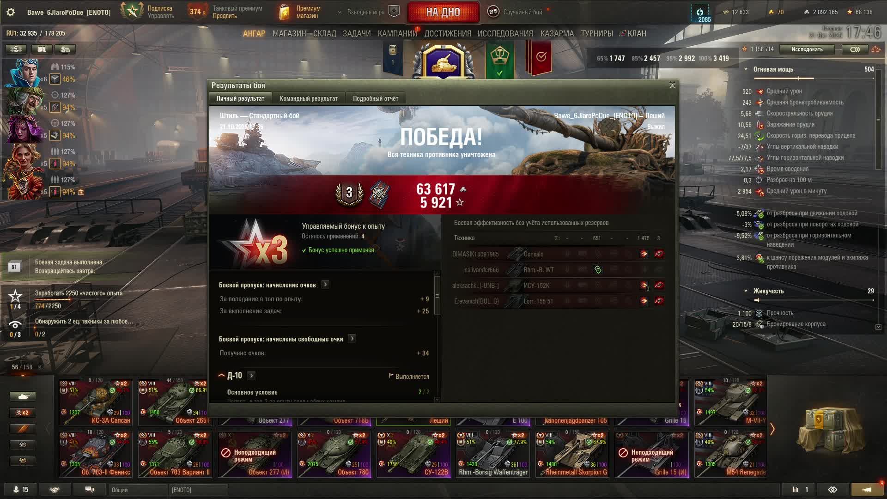Open the ИССЛЕДОВАНИЯ menu item
This screenshot has height=499, width=887.
click(x=505, y=34)
